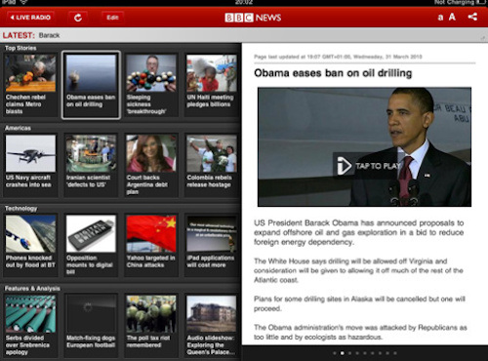488x361 pixels.
Task: Open iPad applications will cost more story
Action: (212, 245)
